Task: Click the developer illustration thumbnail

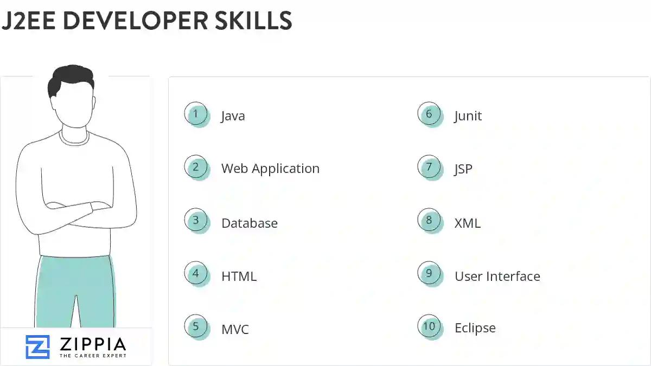Action: coord(76,201)
